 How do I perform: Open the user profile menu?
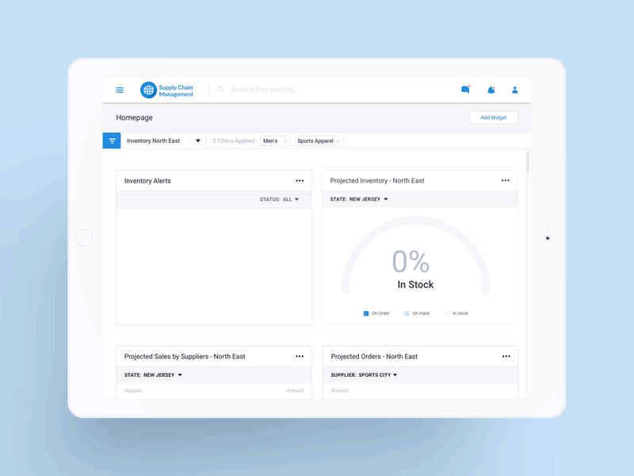[514, 90]
